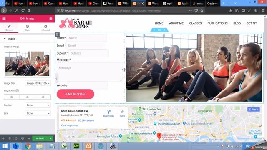Open the 85,540 reviews link

point(86,120)
